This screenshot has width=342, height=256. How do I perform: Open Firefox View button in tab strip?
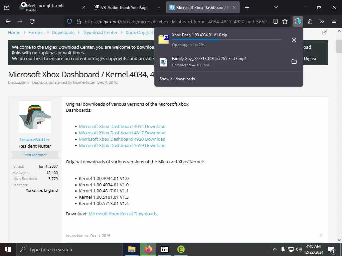[x=7, y=7]
